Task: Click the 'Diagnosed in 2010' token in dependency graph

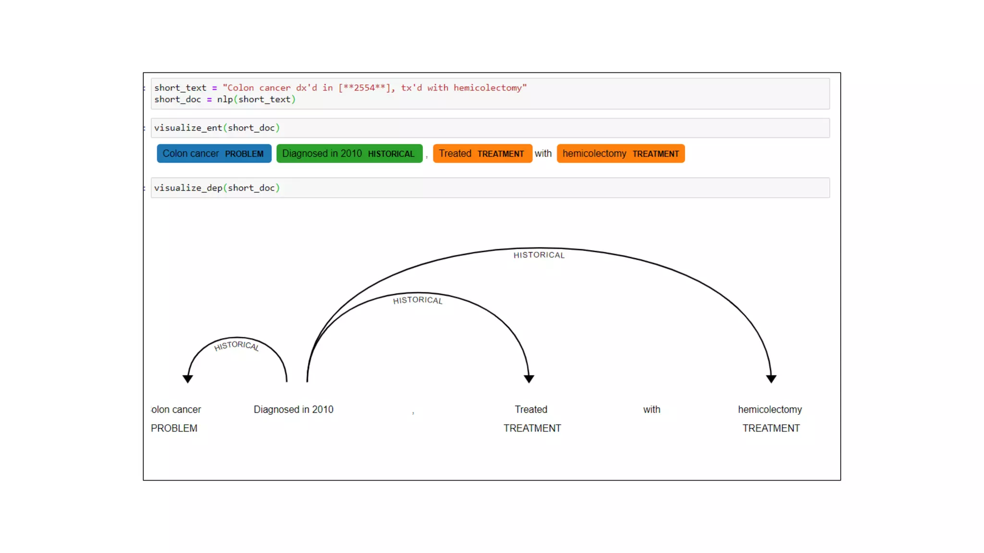Action: click(x=293, y=409)
